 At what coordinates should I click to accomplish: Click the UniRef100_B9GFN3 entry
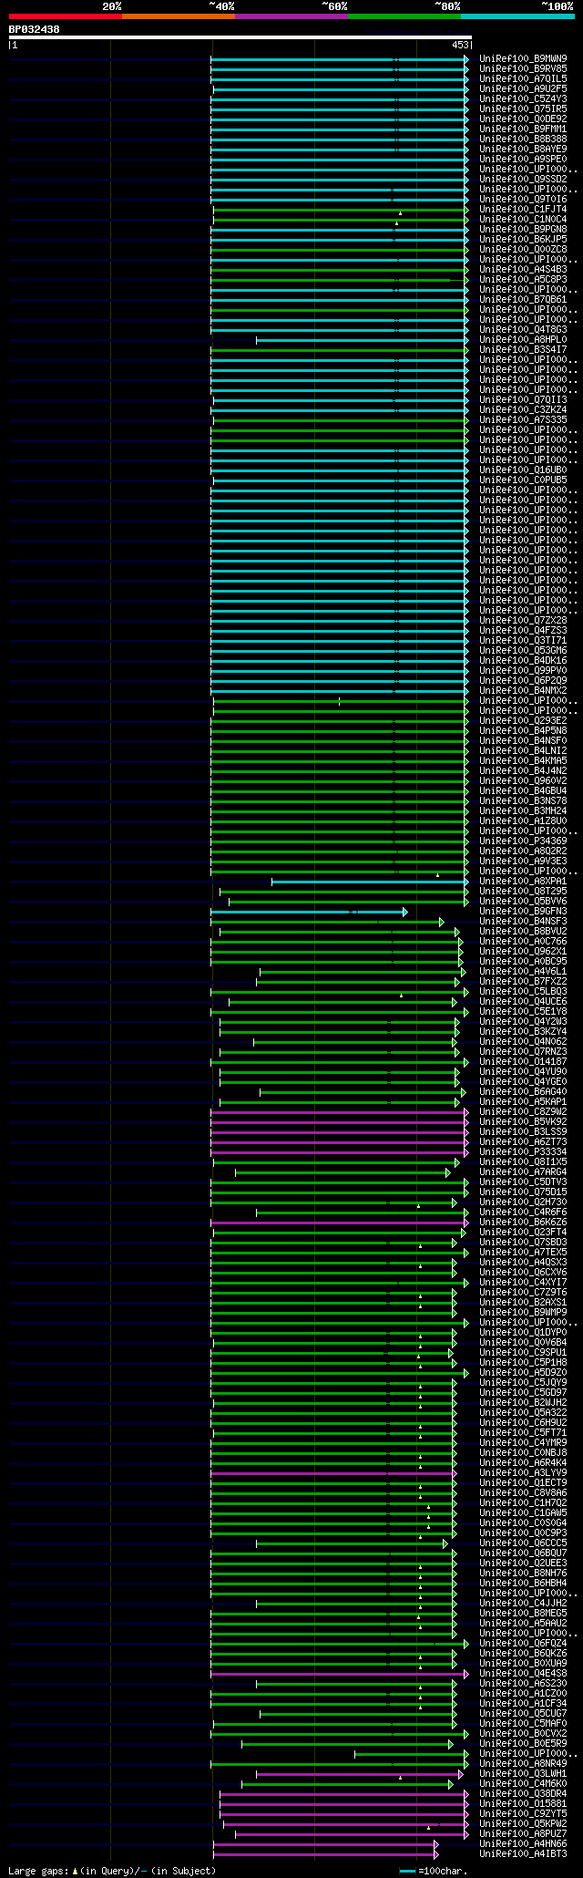[x=523, y=911]
